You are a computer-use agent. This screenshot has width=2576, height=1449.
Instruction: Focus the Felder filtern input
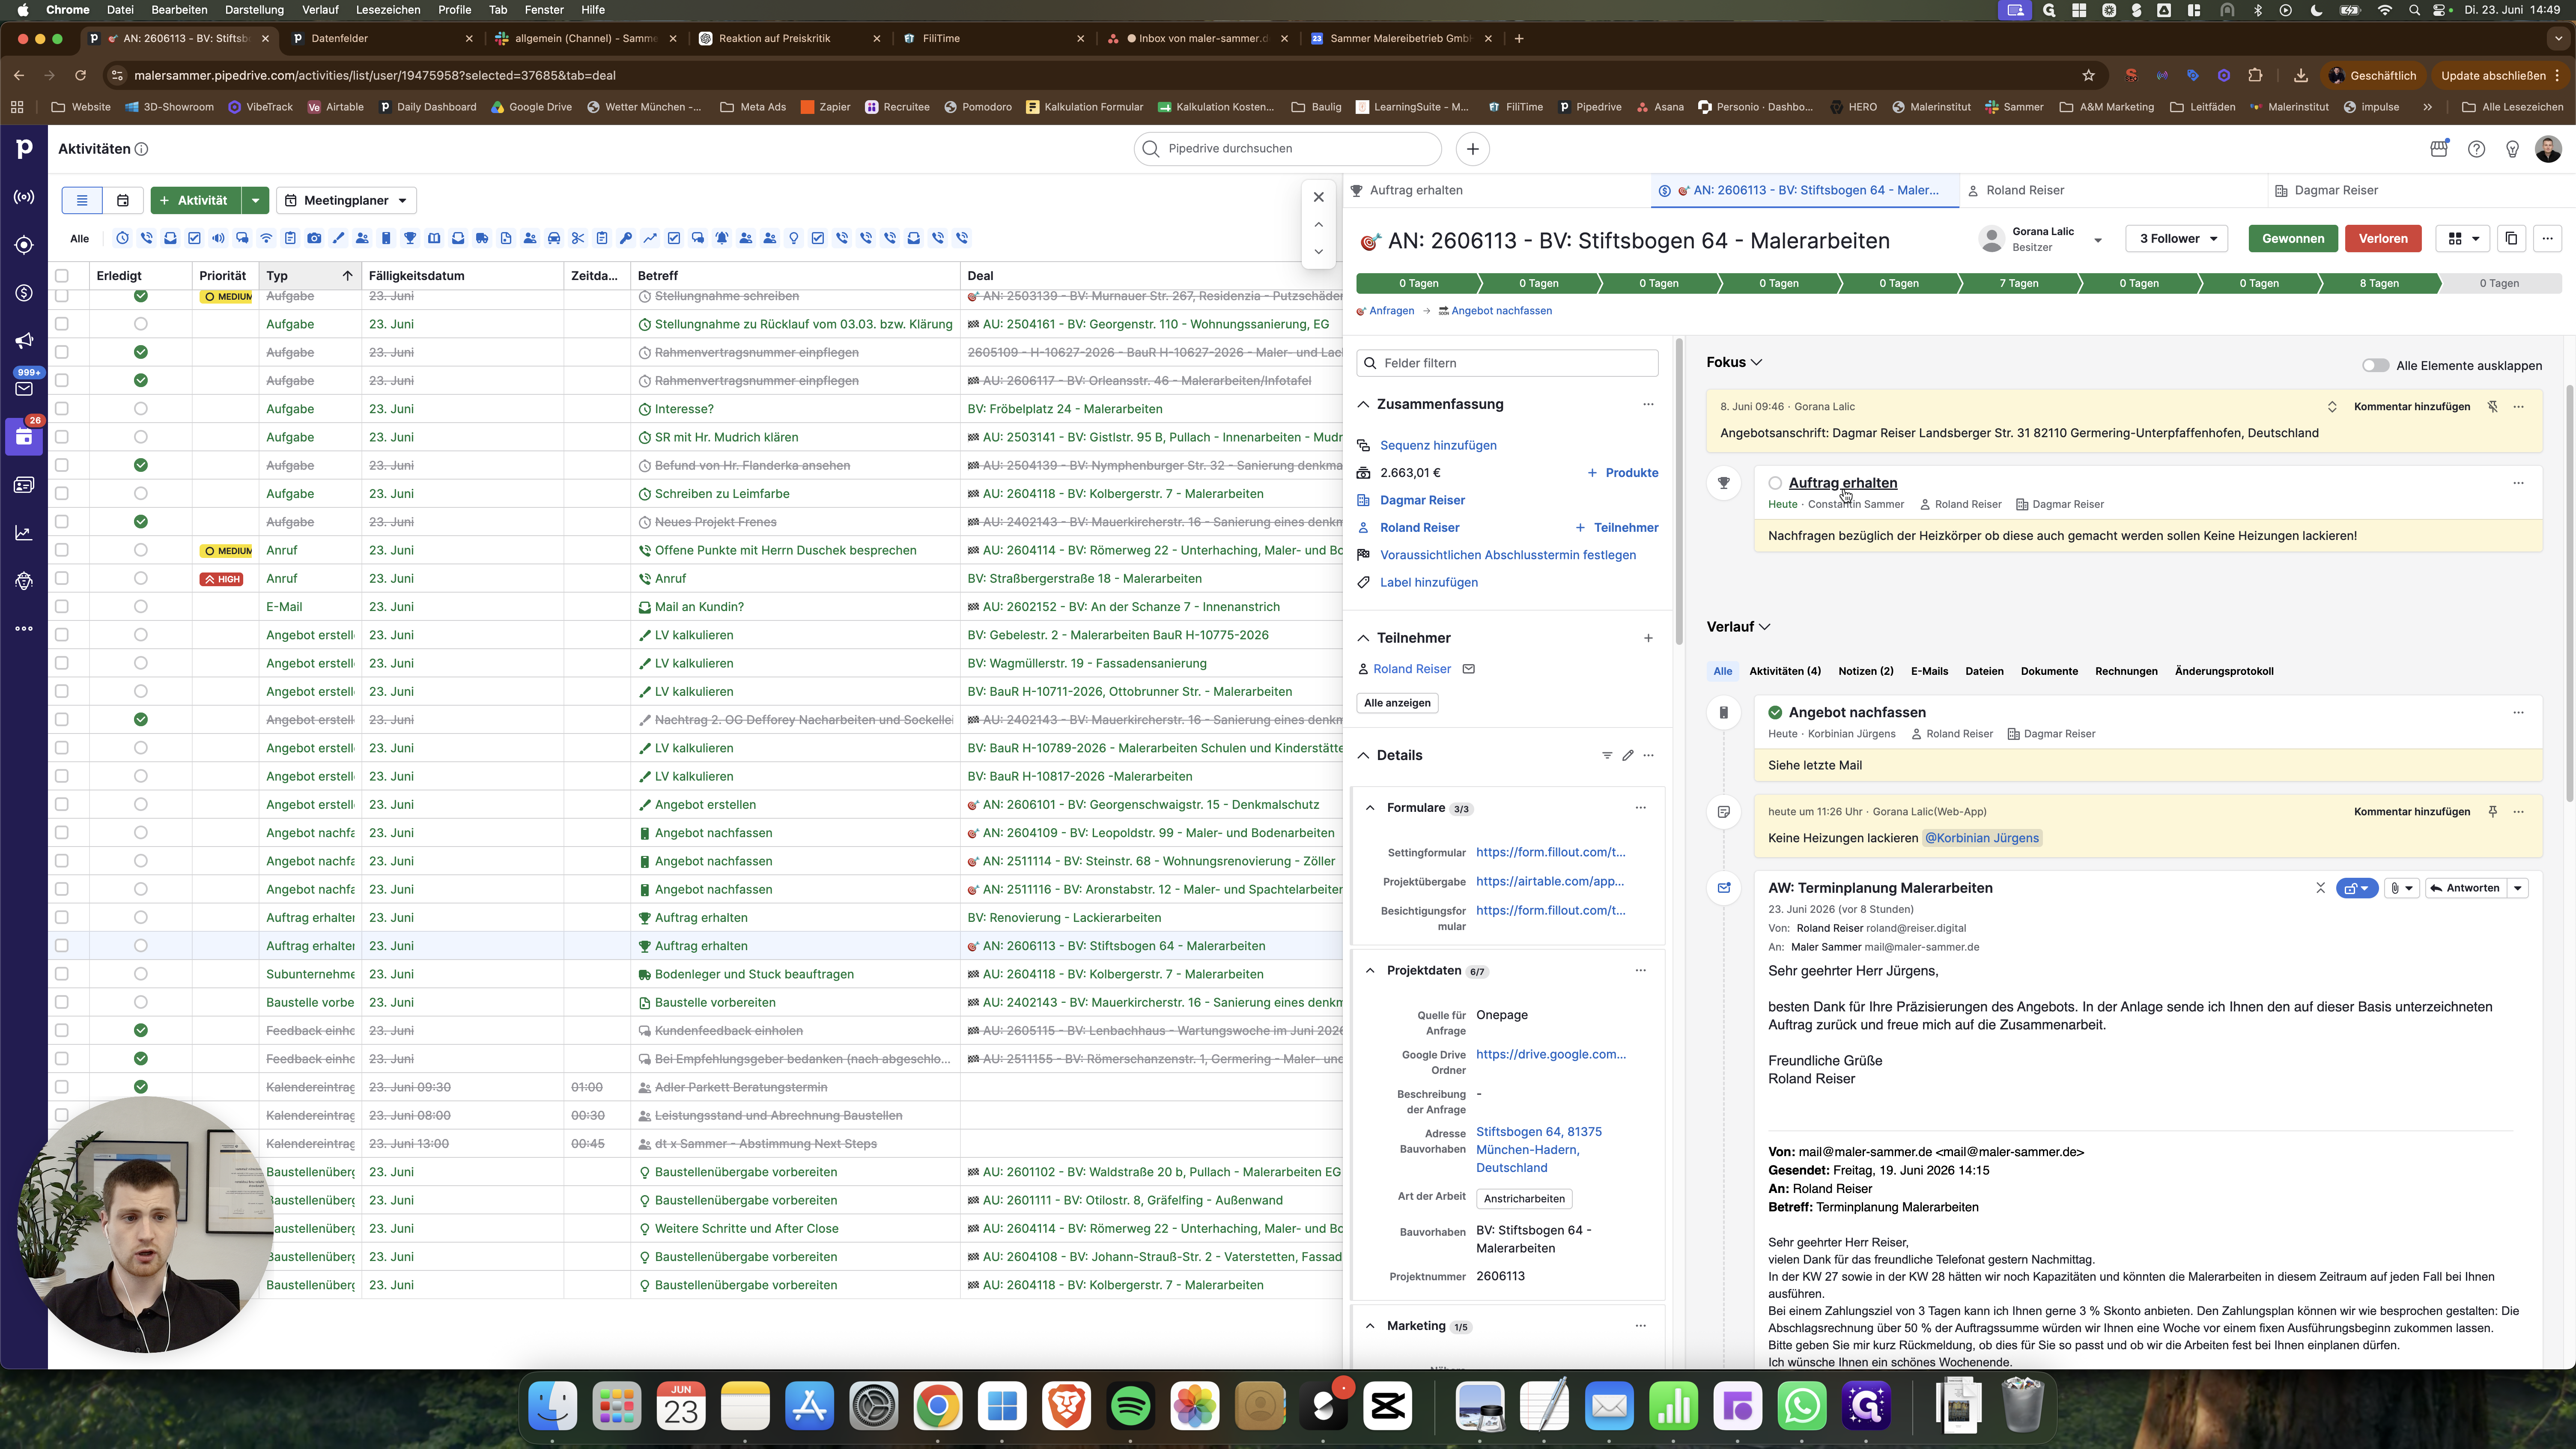(x=1507, y=363)
